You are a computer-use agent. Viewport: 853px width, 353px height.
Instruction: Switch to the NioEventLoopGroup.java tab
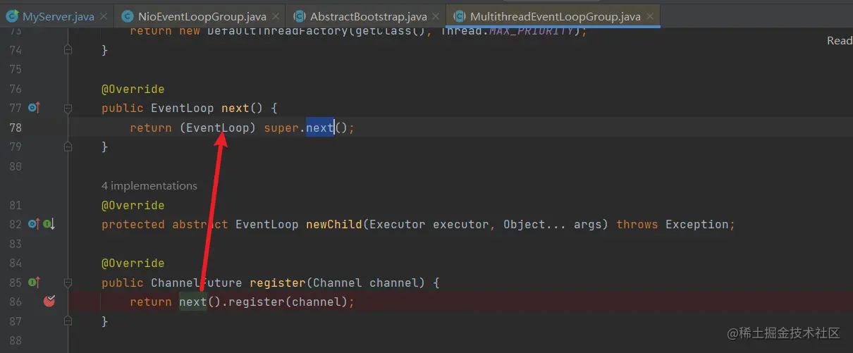coord(202,16)
